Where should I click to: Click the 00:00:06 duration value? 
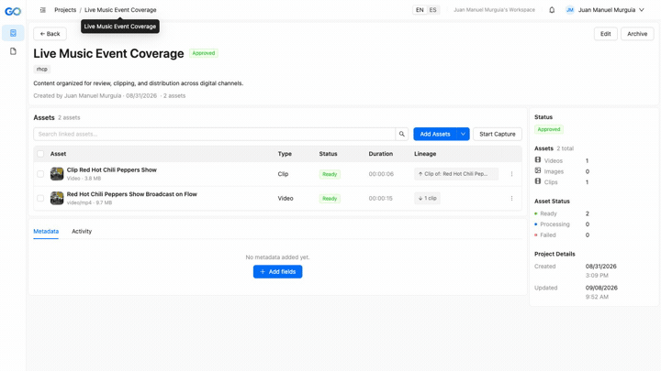381,174
